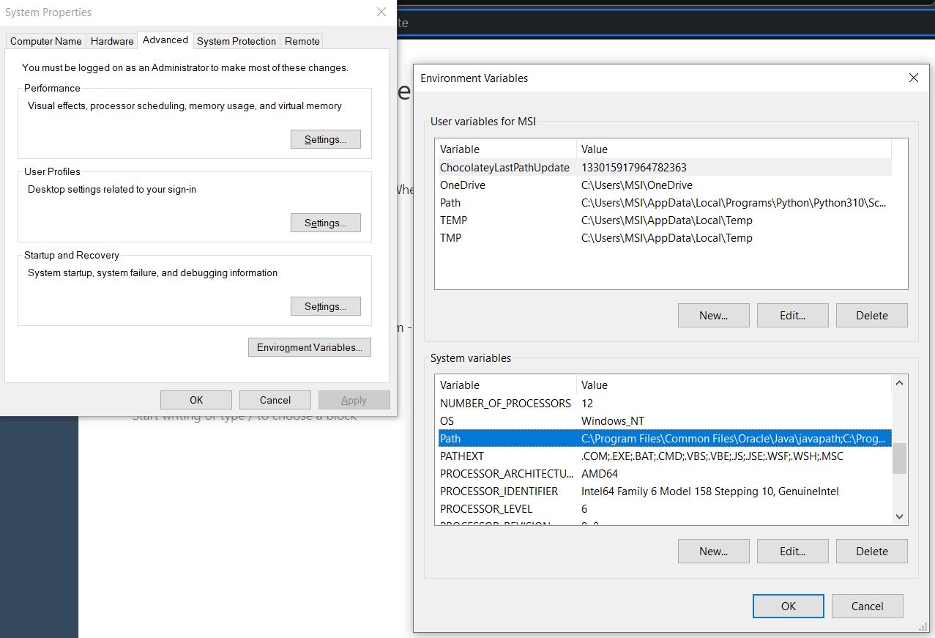Viewport: 935px width, 638px height.
Task: Click Delete under User variables
Action: coord(872,316)
